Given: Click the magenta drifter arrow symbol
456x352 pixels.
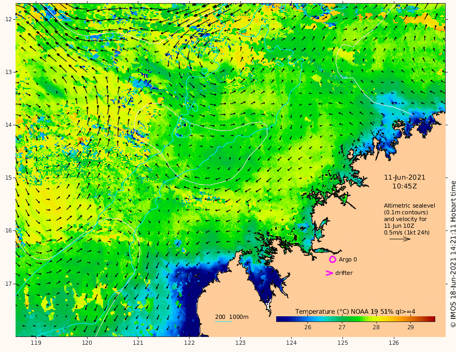Looking at the screenshot, I should tap(329, 273).
